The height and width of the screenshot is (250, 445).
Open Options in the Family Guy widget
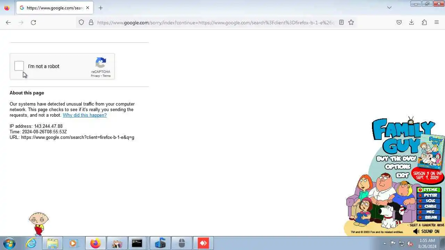pos(398,167)
